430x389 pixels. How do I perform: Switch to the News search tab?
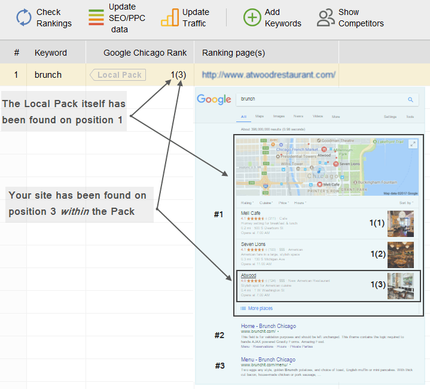(298, 116)
